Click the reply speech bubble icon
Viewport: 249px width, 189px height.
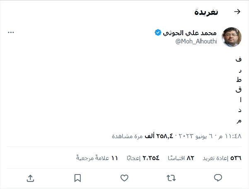(218, 178)
